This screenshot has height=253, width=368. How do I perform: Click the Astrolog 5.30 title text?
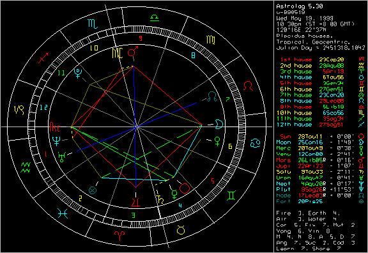[300, 6]
